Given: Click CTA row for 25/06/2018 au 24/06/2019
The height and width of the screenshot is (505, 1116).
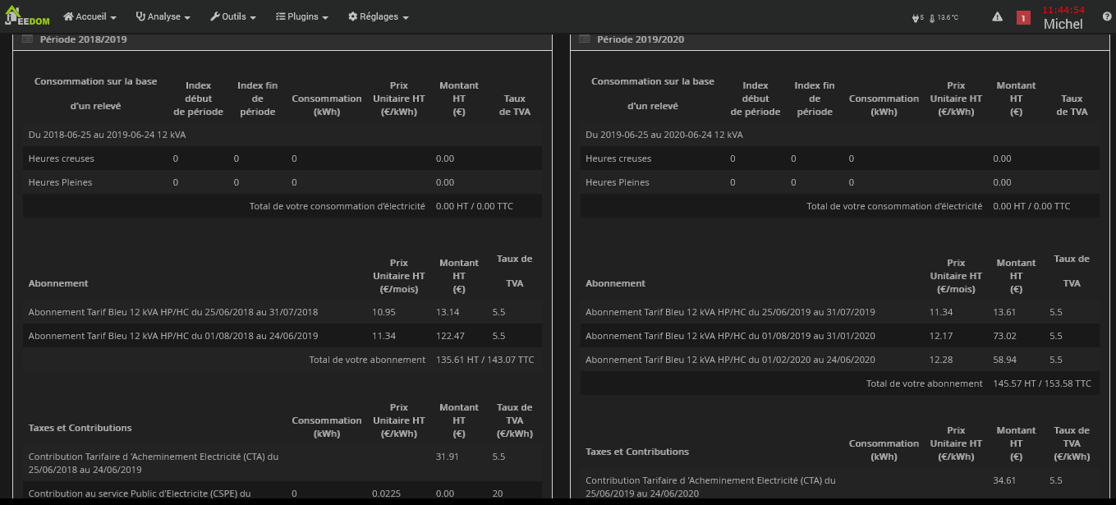Looking at the screenshot, I should tap(282, 463).
